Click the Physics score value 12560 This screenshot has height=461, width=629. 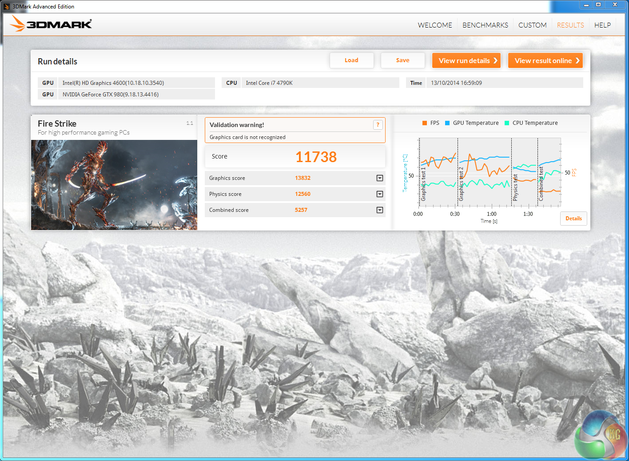[303, 194]
